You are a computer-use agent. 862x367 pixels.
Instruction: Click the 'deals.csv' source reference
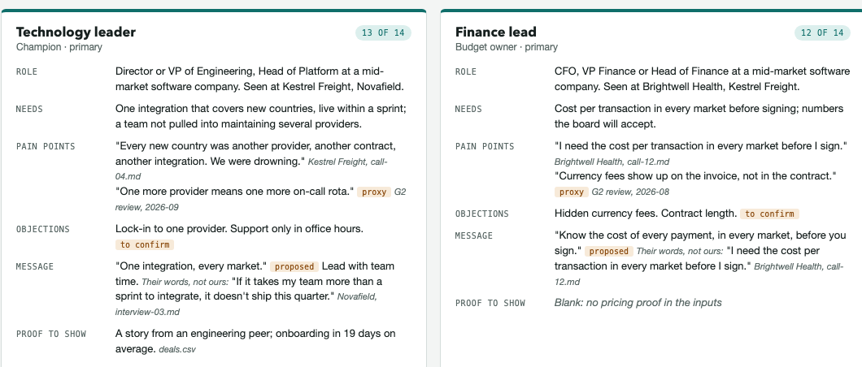[177, 349]
